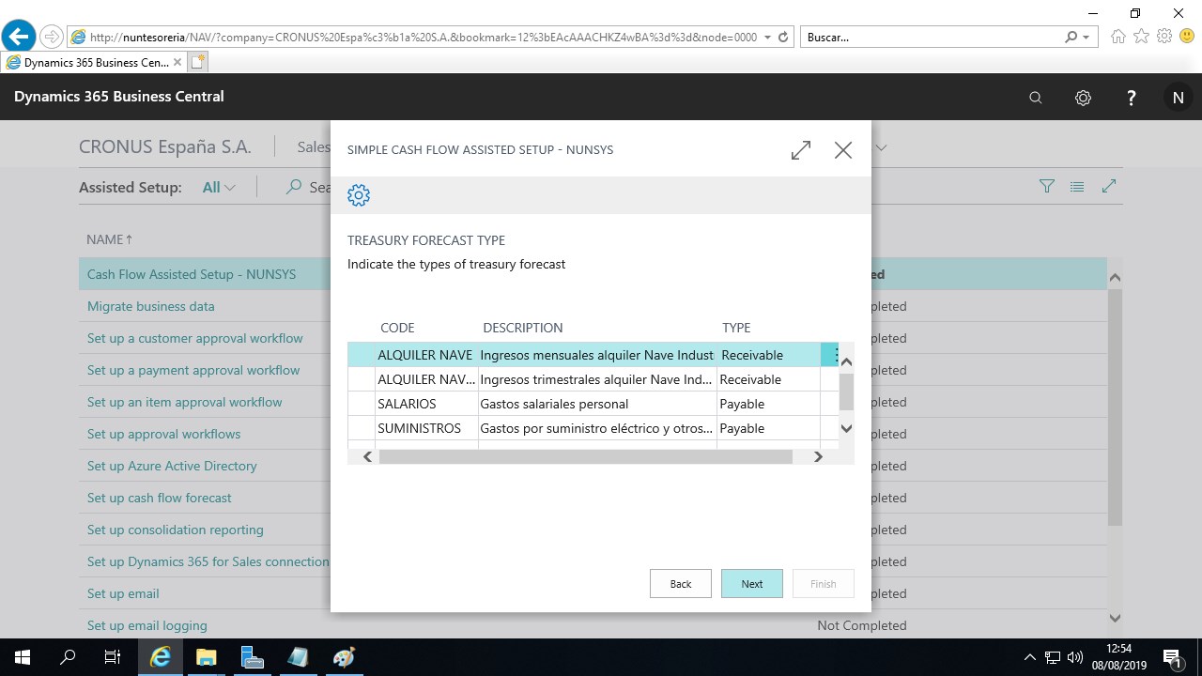Open Cash Flow Assisted Setup - NUNSYS entry
The image size is (1202, 676).
click(191, 274)
